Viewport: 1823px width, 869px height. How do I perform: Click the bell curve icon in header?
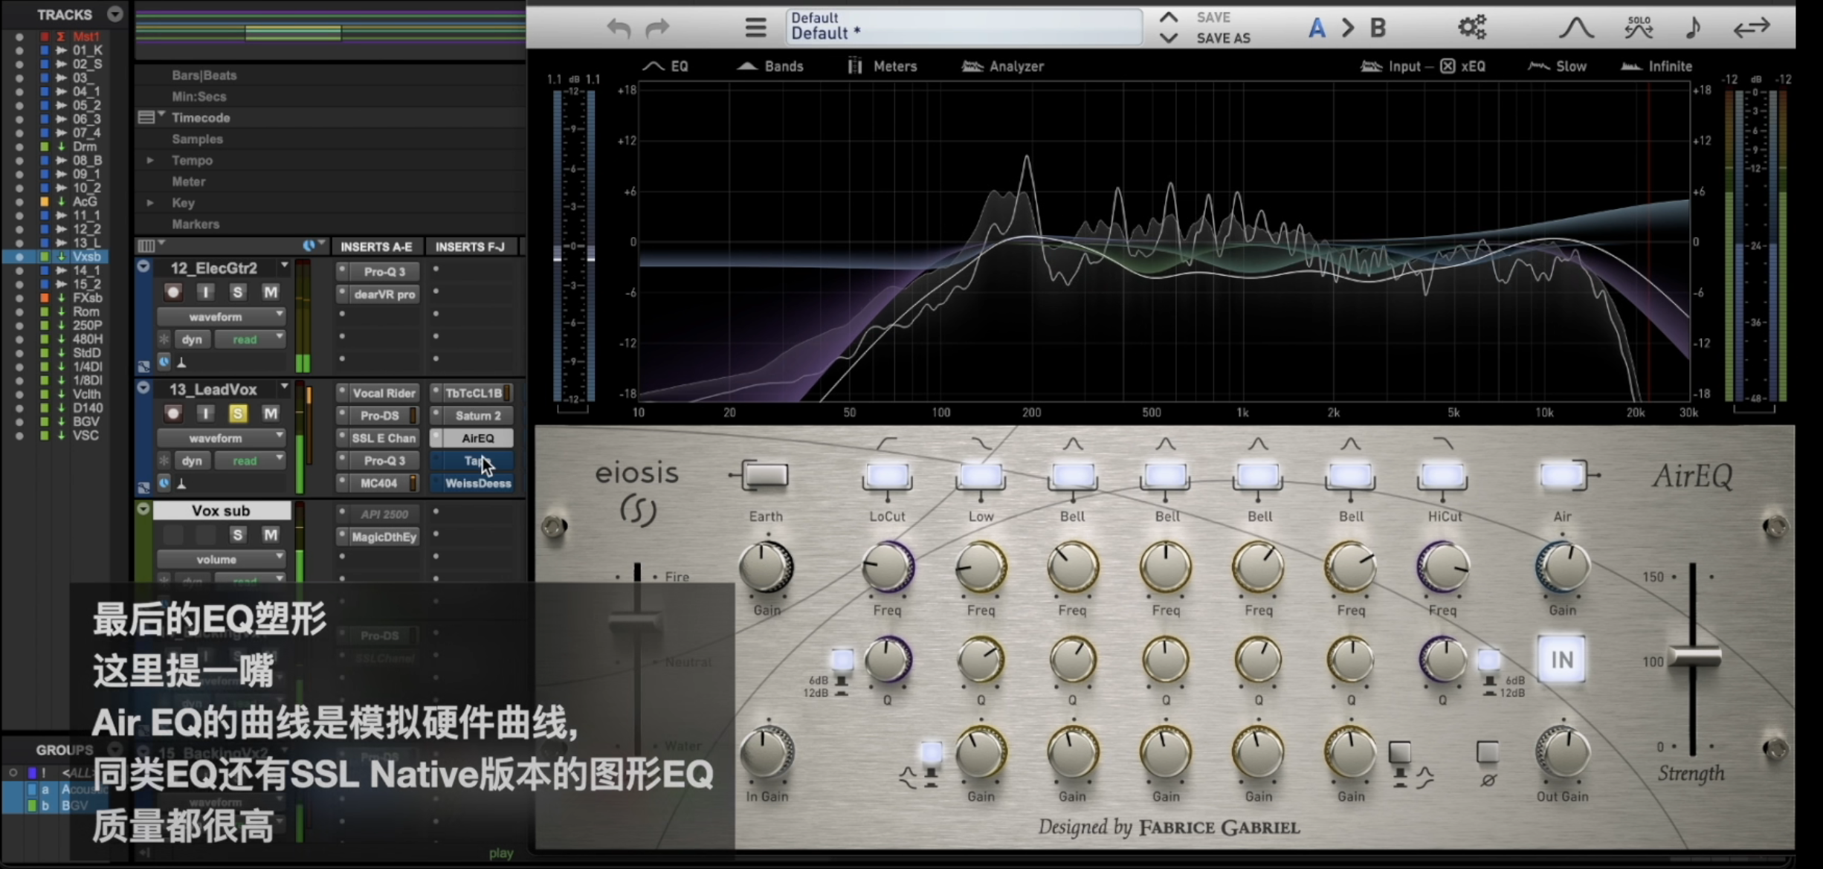pos(1575,28)
